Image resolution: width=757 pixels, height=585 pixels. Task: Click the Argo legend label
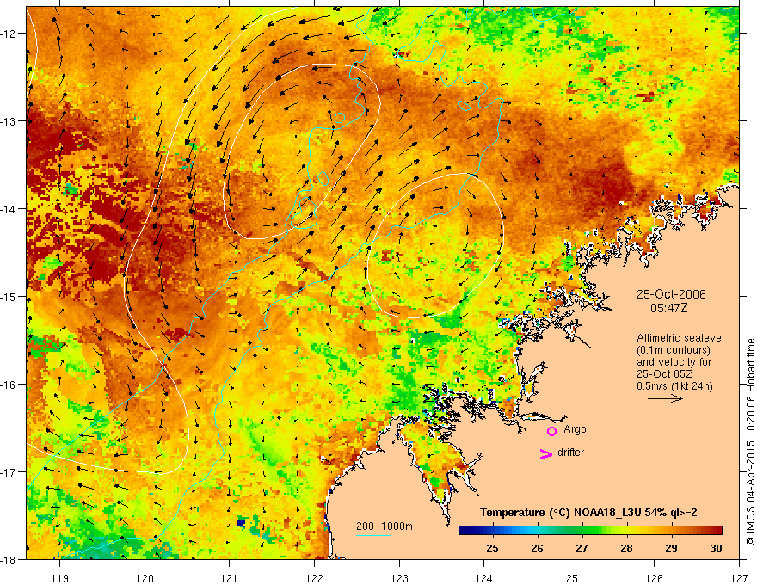575,429
